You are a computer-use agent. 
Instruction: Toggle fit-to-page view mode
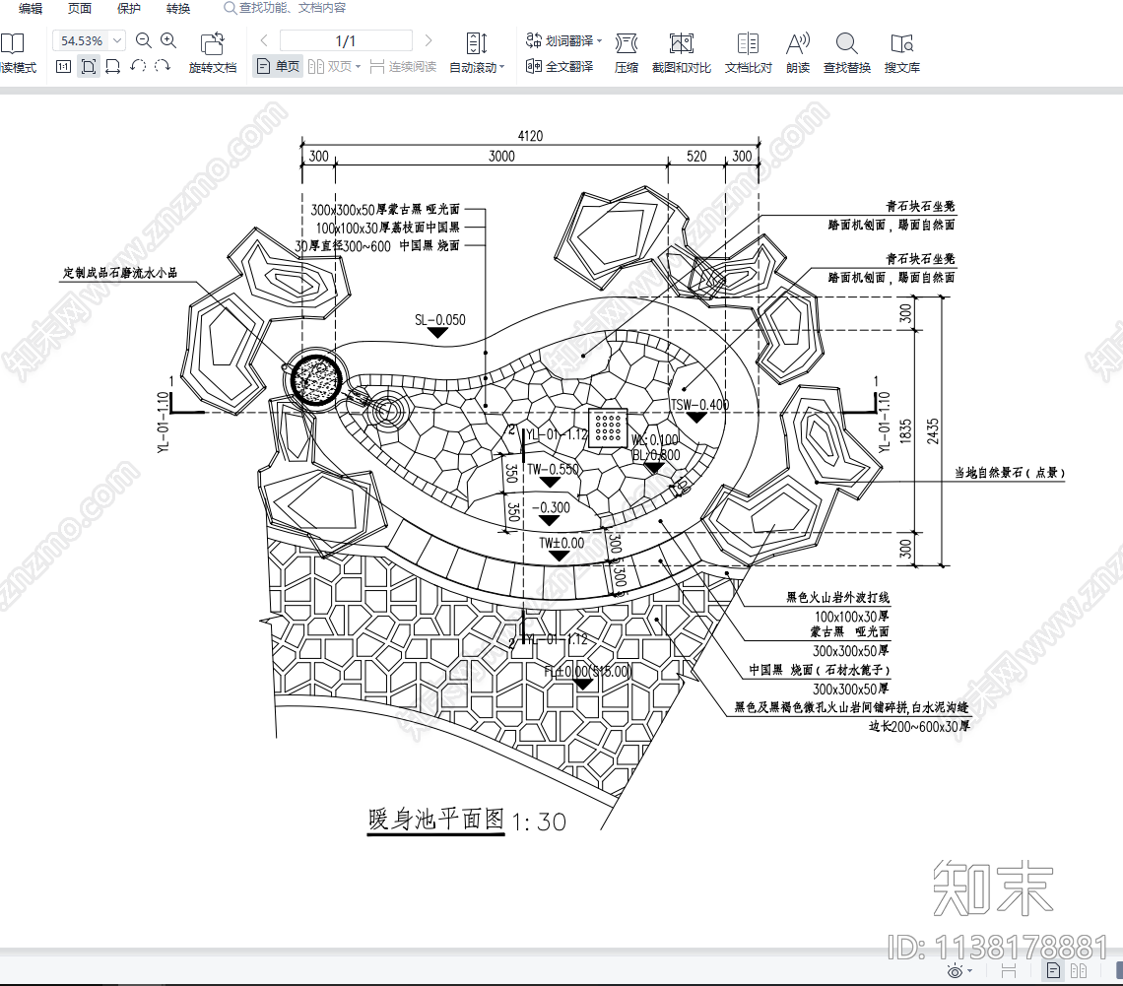point(89,67)
